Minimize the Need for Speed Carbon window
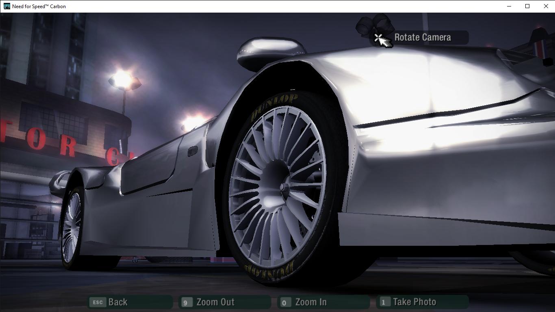This screenshot has width=555, height=312. [509, 6]
